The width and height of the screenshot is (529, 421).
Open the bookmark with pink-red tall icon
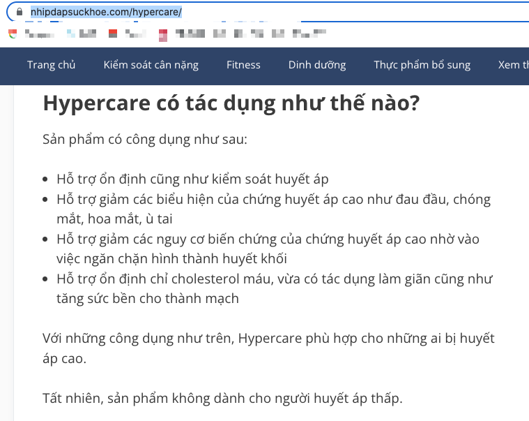coord(163,36)
